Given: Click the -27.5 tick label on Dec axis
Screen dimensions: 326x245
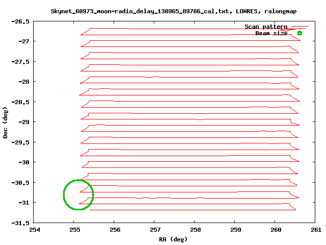Looking at the screenshot, I should coord(20,62).
